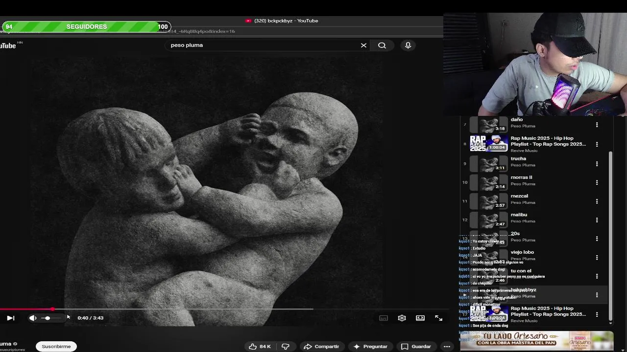Viewport: 627px width, 352px height.
Task: Click the 'daño' thumbnail showing 3:18
Action: pos(489,124)
